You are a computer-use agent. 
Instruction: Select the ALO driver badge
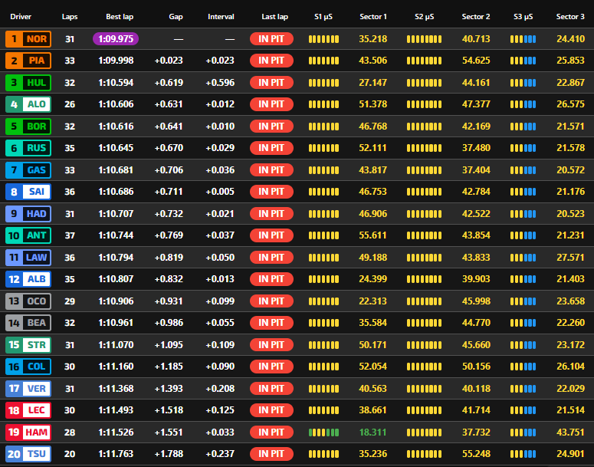[x=28, y=104]
